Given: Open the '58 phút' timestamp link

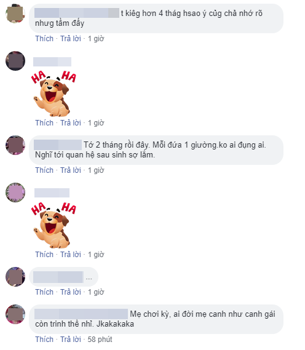Looking at the screenshot, I should tap(100, 340).
